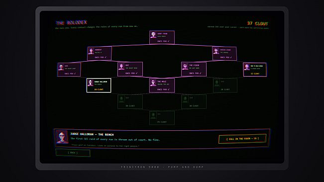The width and height of the screenshot is (324, 182).
Task: Select The Mole contact card
Action: pos(162,85)
